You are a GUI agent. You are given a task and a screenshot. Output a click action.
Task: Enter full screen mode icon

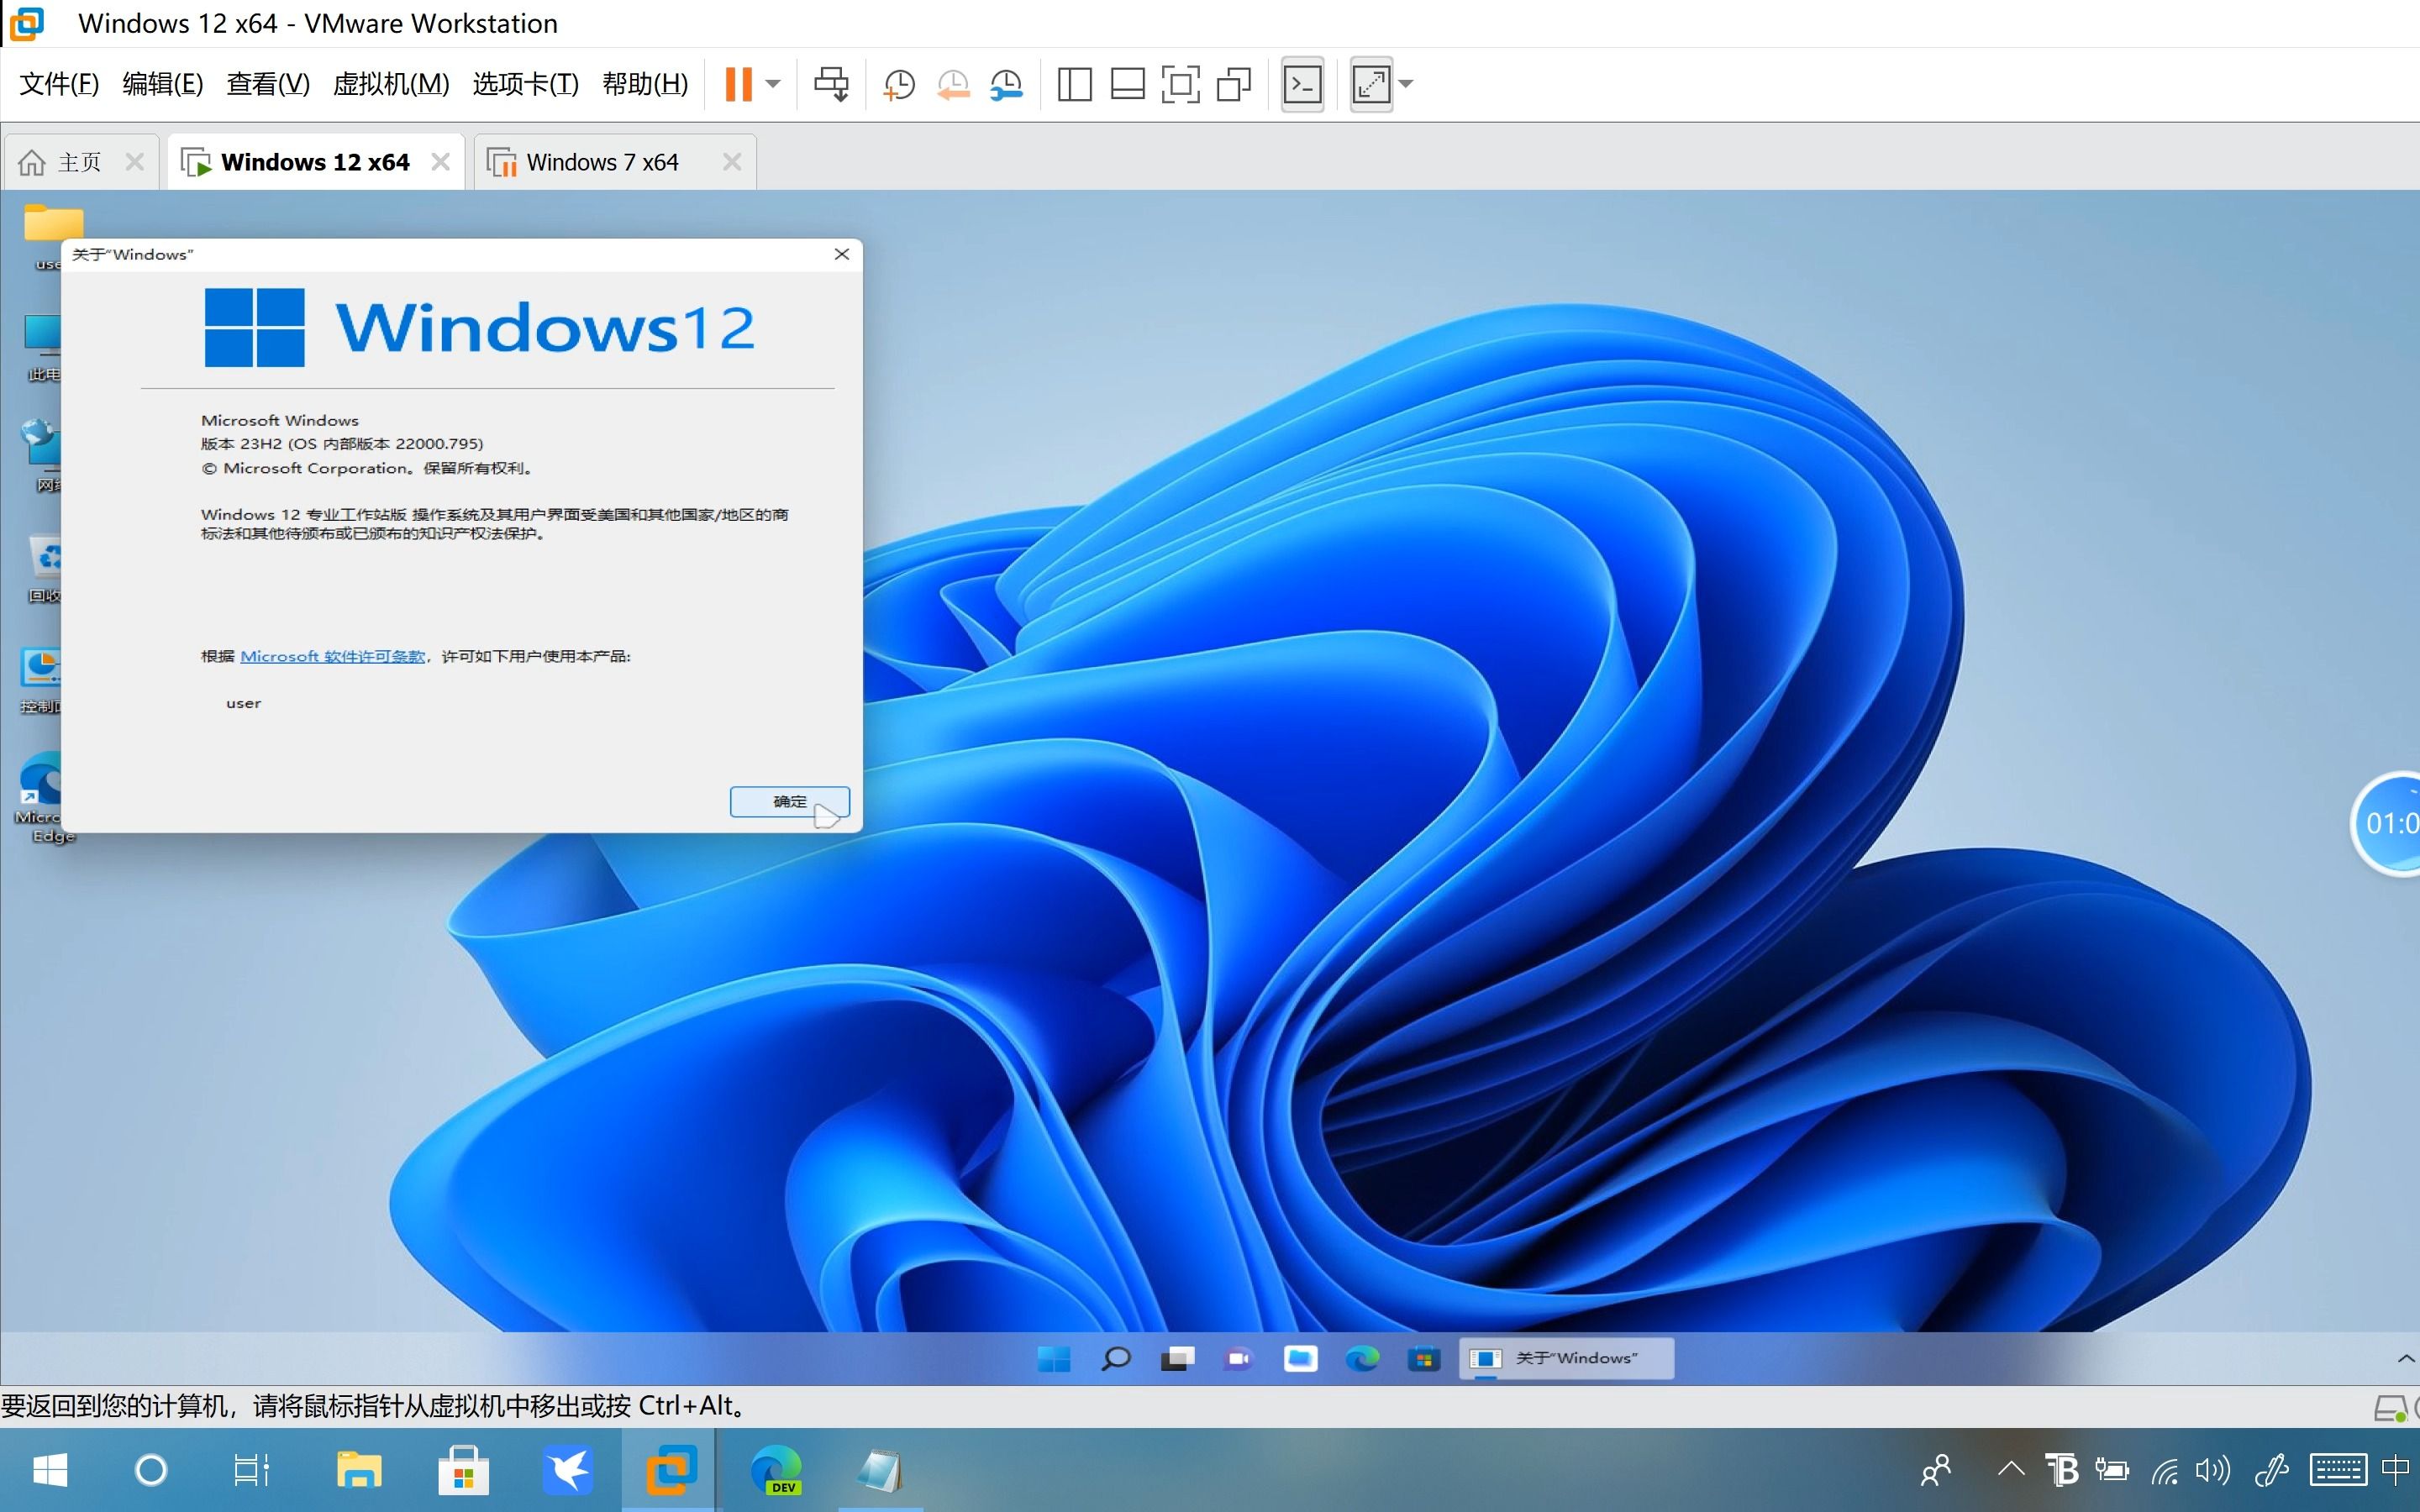coord(1180,84)
